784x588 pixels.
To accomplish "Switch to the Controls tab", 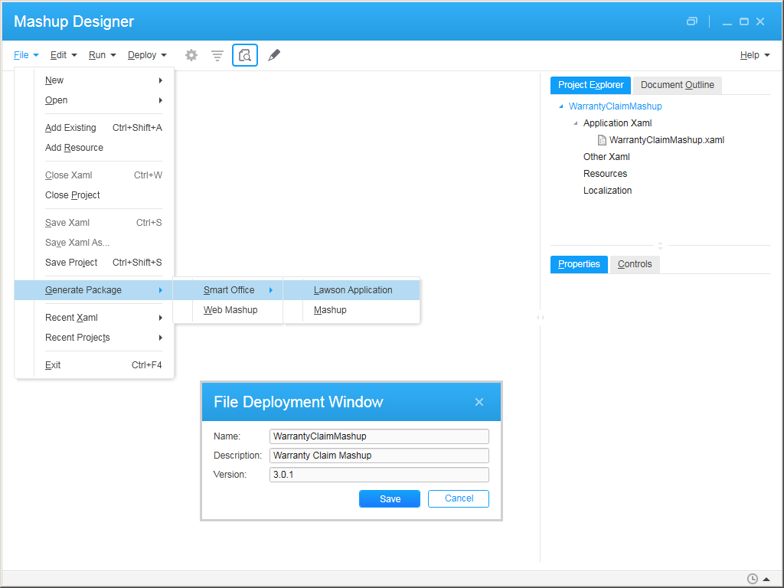I will click(635, 264).
